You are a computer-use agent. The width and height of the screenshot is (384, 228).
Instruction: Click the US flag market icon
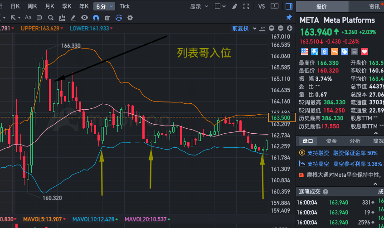point(304,52)
